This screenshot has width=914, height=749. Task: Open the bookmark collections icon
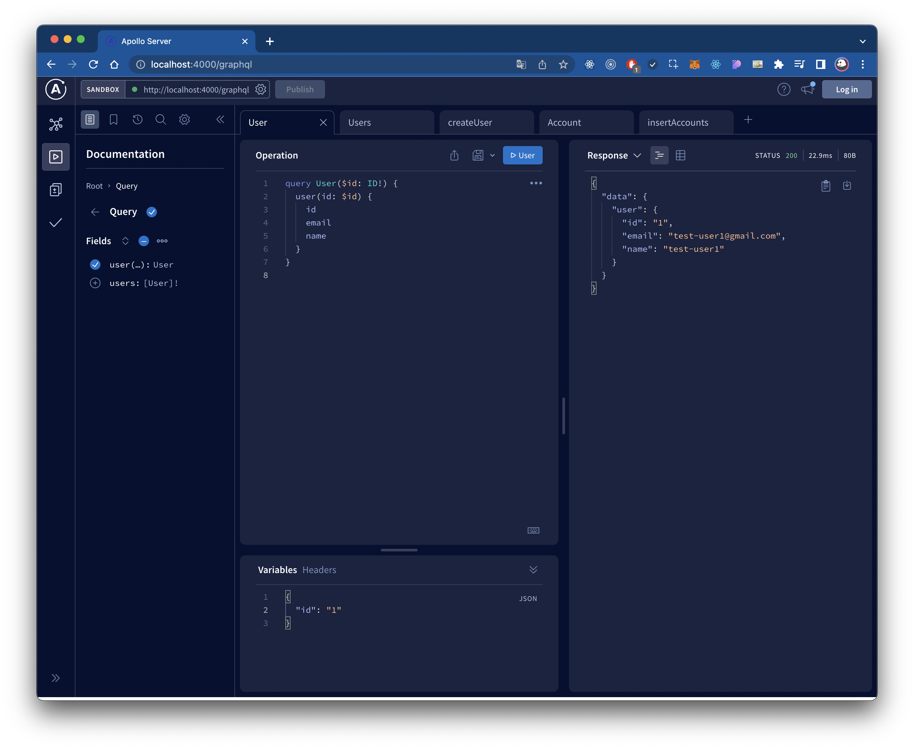pos(114,119)
